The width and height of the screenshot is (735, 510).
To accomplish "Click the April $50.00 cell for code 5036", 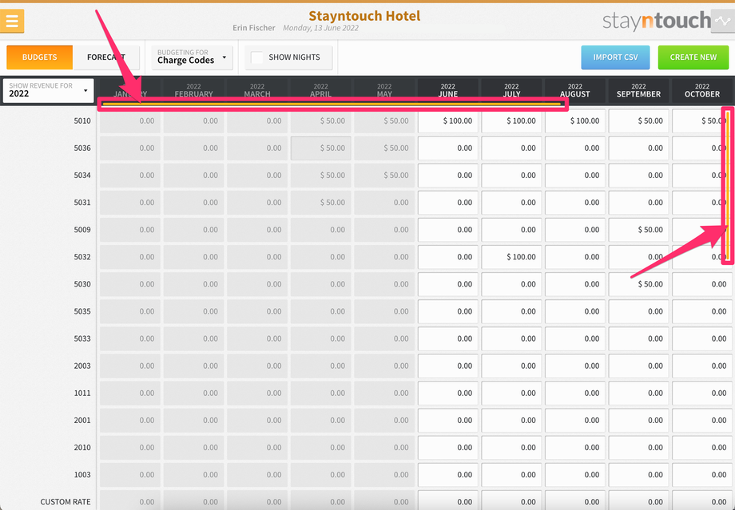I will (x=320, y=148).
